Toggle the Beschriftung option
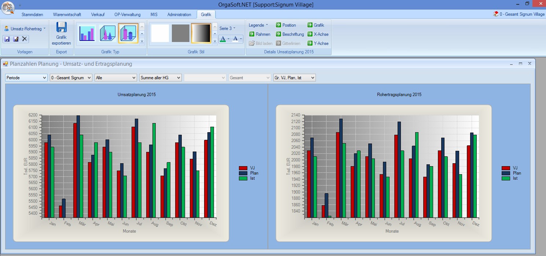 pos(290,34)
